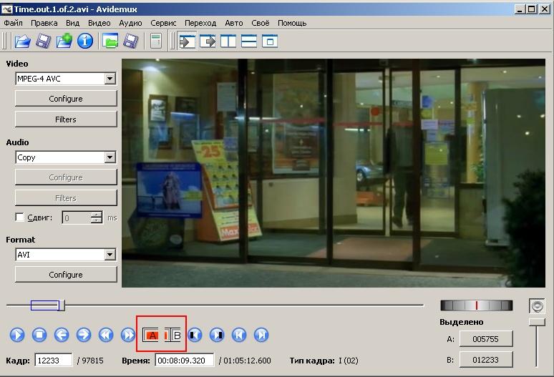Open the Правка menu

pos(44,23)
